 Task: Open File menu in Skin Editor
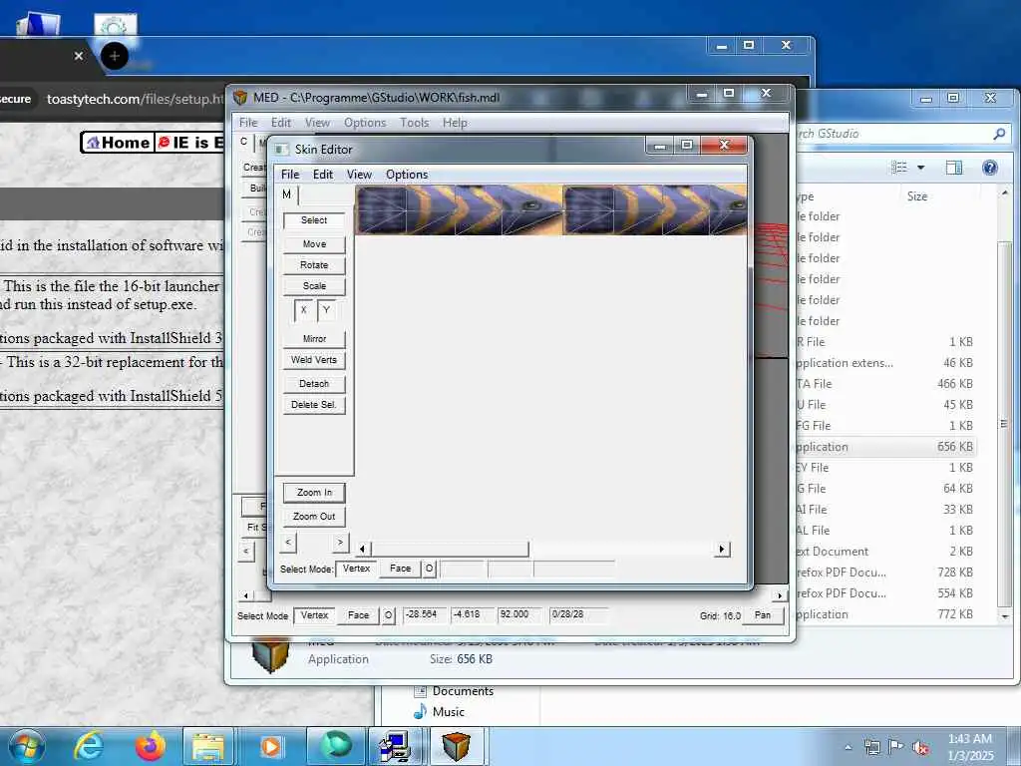tap(290, 174)
